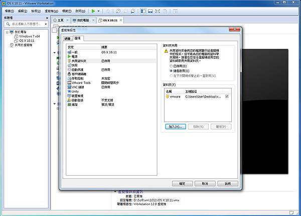Open the 編輯(E) Edit menu
The width and height of the screenshot is (301, 216).
pos(23,11)
